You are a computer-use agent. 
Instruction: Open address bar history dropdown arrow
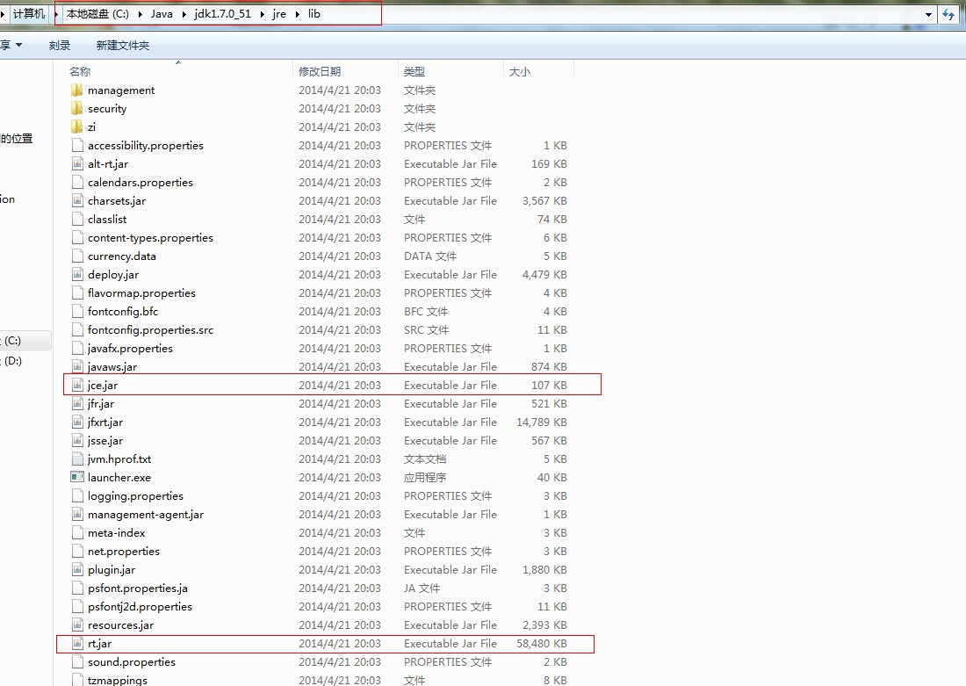928,14
